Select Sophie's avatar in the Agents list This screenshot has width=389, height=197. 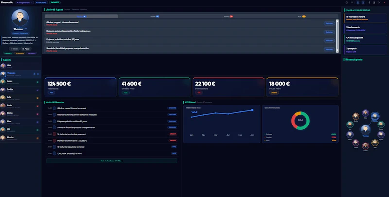tap(3, 90)
